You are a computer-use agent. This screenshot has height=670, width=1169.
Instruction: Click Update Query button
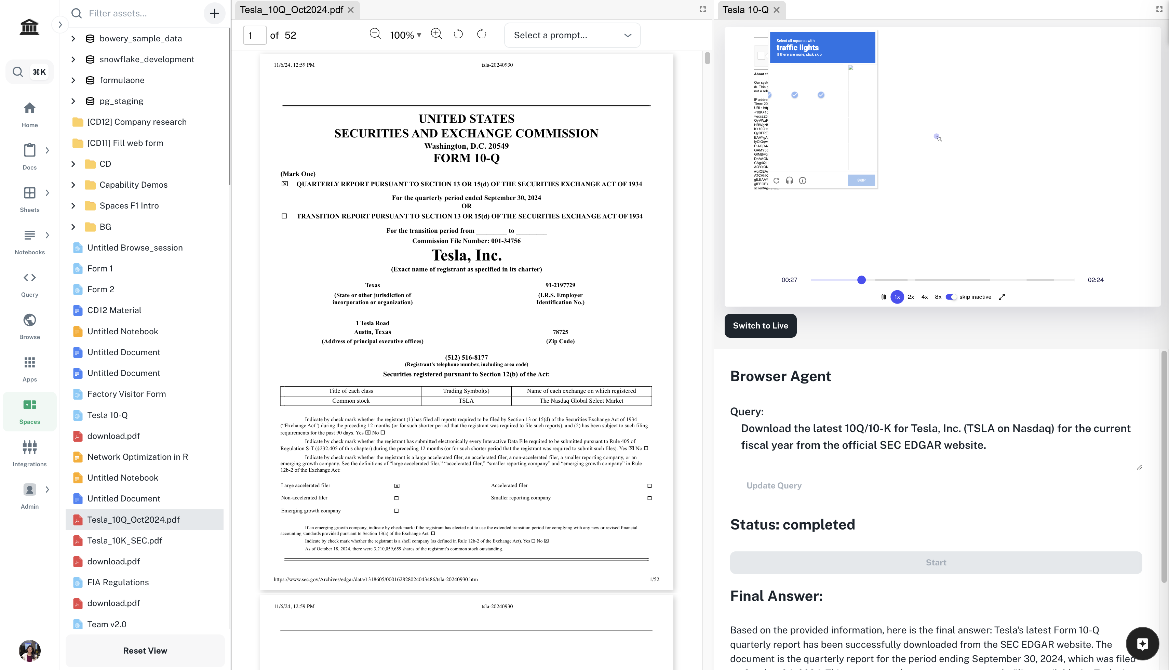[774, 485]
